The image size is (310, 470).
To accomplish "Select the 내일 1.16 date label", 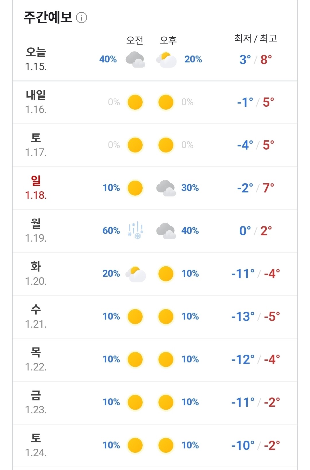I will pyautogui.click(x=36, y=102).
